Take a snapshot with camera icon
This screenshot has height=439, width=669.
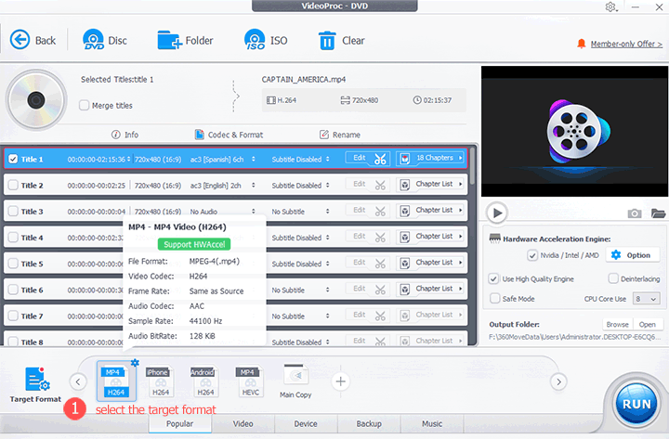coord(635,213)
